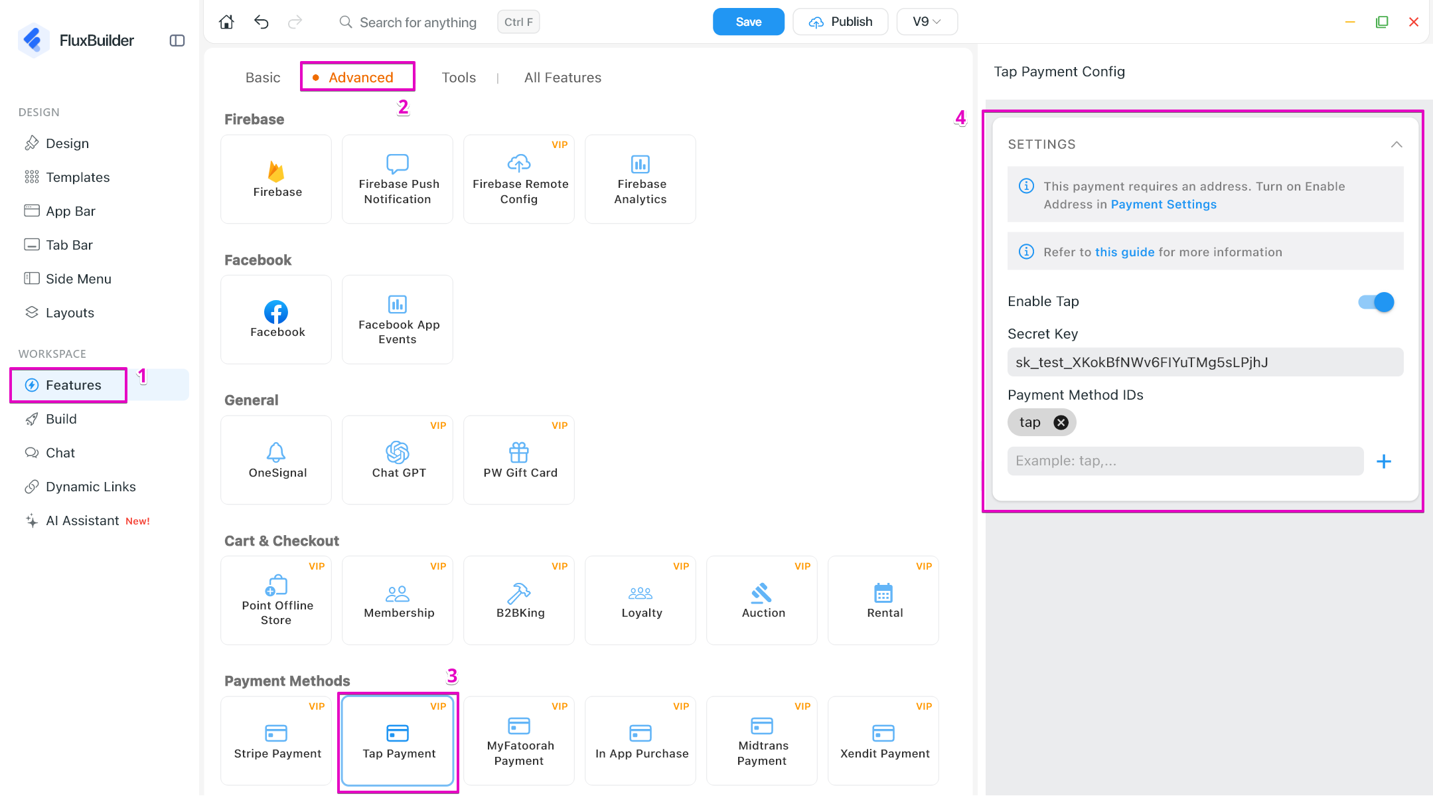Viewport: 1433px width, 796px height.
Task: Open the Facebook feature card
Action: pyautogui.click(x=276, y=319)
